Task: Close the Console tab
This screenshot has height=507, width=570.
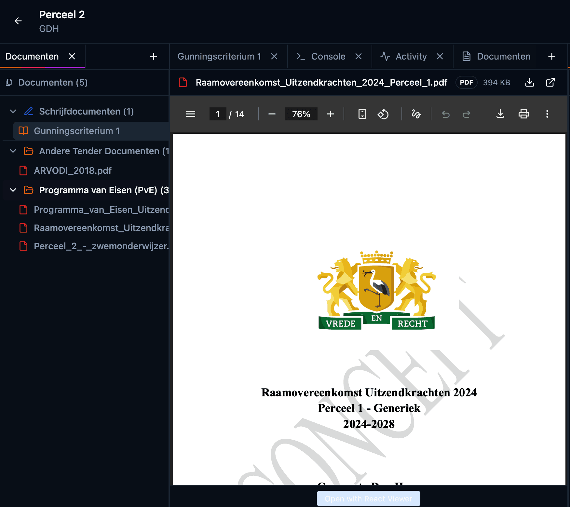Action: [359, 56]
